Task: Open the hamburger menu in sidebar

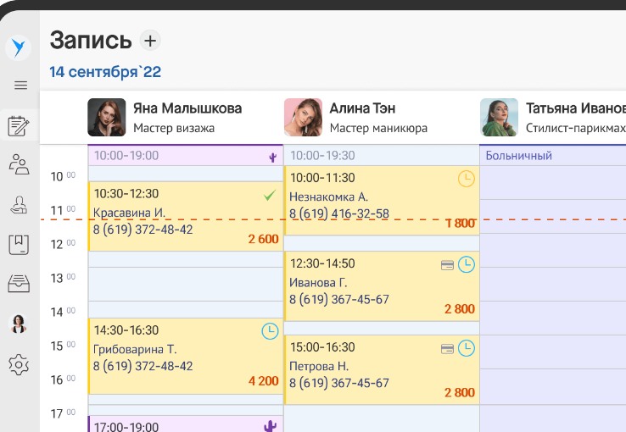Action: pos(20,85)
